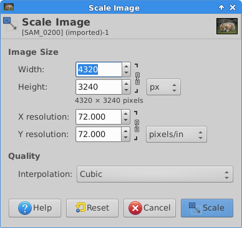Open the px size unit dropdown
Image resolution: width=242 pixels, height=228 pixels.
click(x=163, y=87)
